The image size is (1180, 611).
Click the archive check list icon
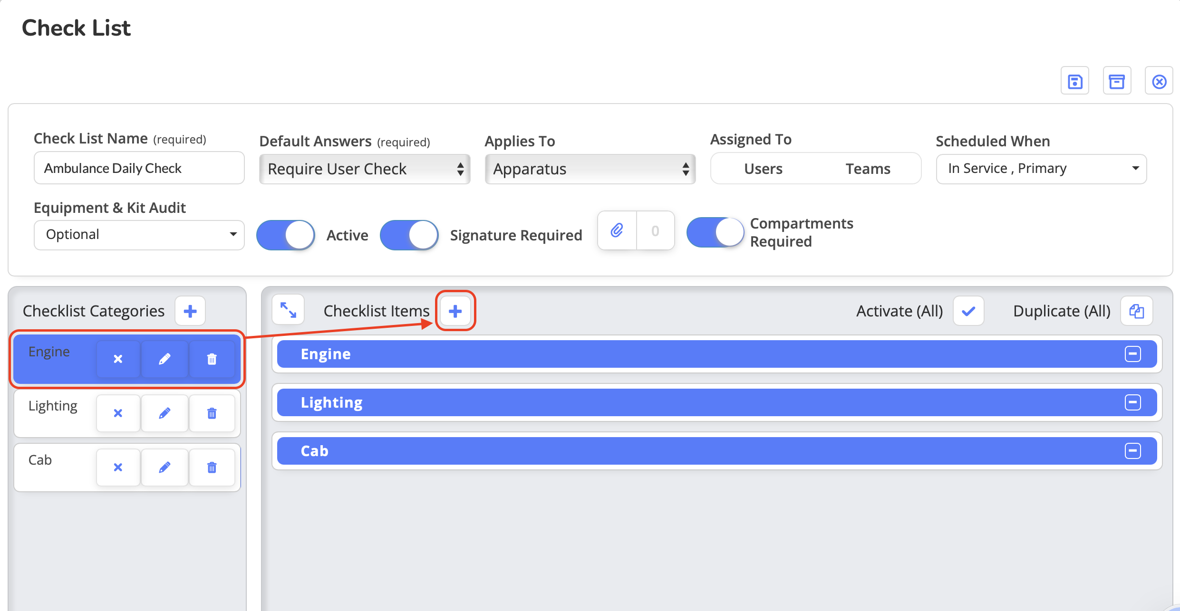point(1117,81)
